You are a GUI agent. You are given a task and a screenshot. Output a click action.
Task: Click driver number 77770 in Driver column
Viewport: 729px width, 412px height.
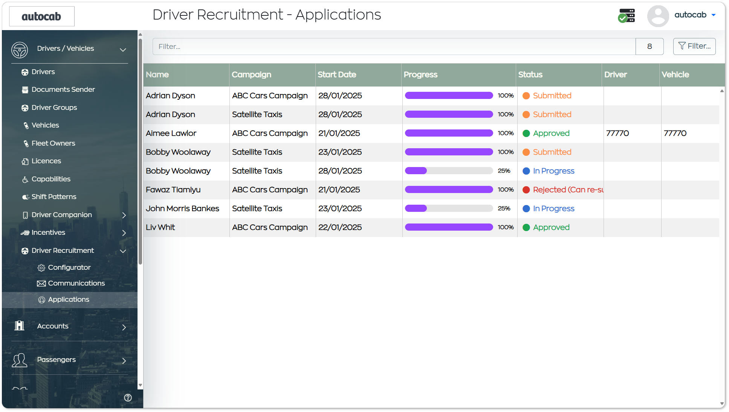tap(617, 133)
